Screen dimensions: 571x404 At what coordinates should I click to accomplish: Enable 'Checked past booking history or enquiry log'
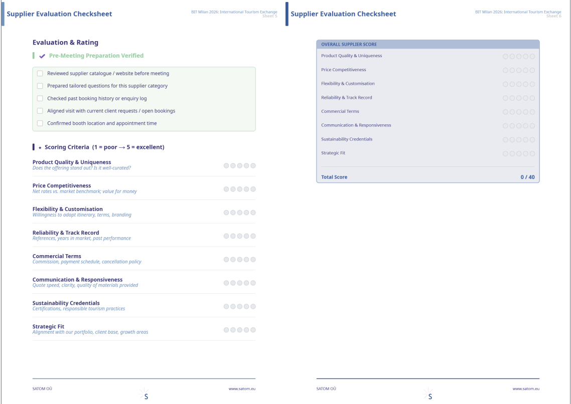tap(40, 98)
